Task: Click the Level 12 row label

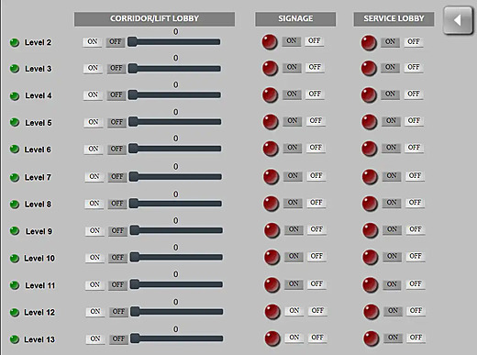Action: 39,313
